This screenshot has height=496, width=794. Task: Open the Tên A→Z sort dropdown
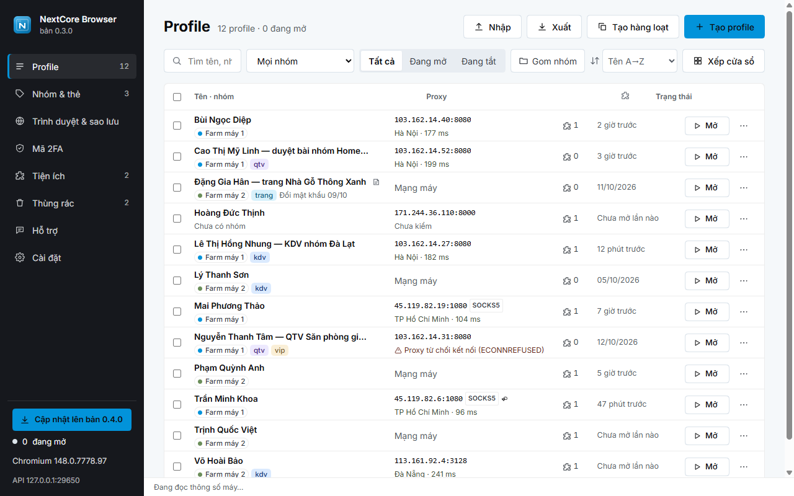tap(640, 61)
